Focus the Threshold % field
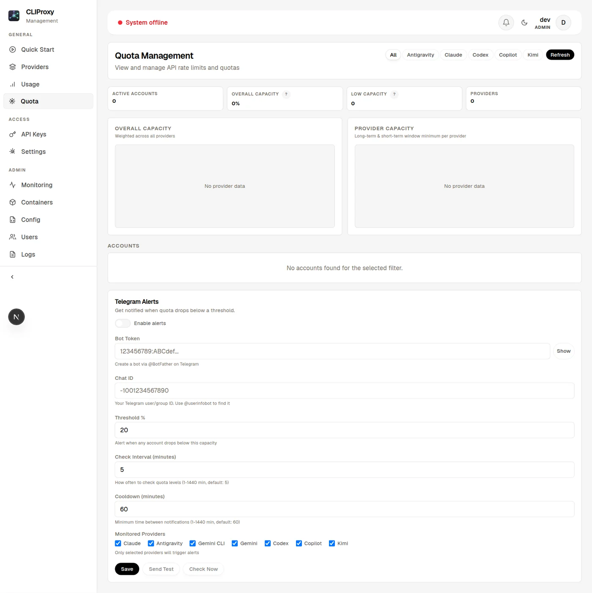592x593 pixels. click(345, 430)
